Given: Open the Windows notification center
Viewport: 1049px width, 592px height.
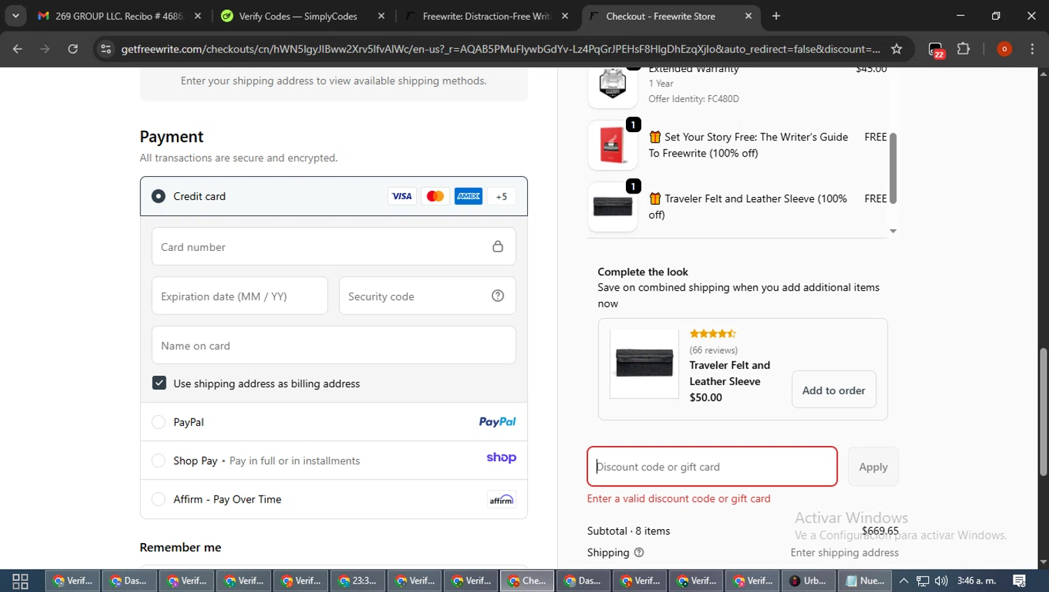Looking at the screenshot, I should point(1020,581).
